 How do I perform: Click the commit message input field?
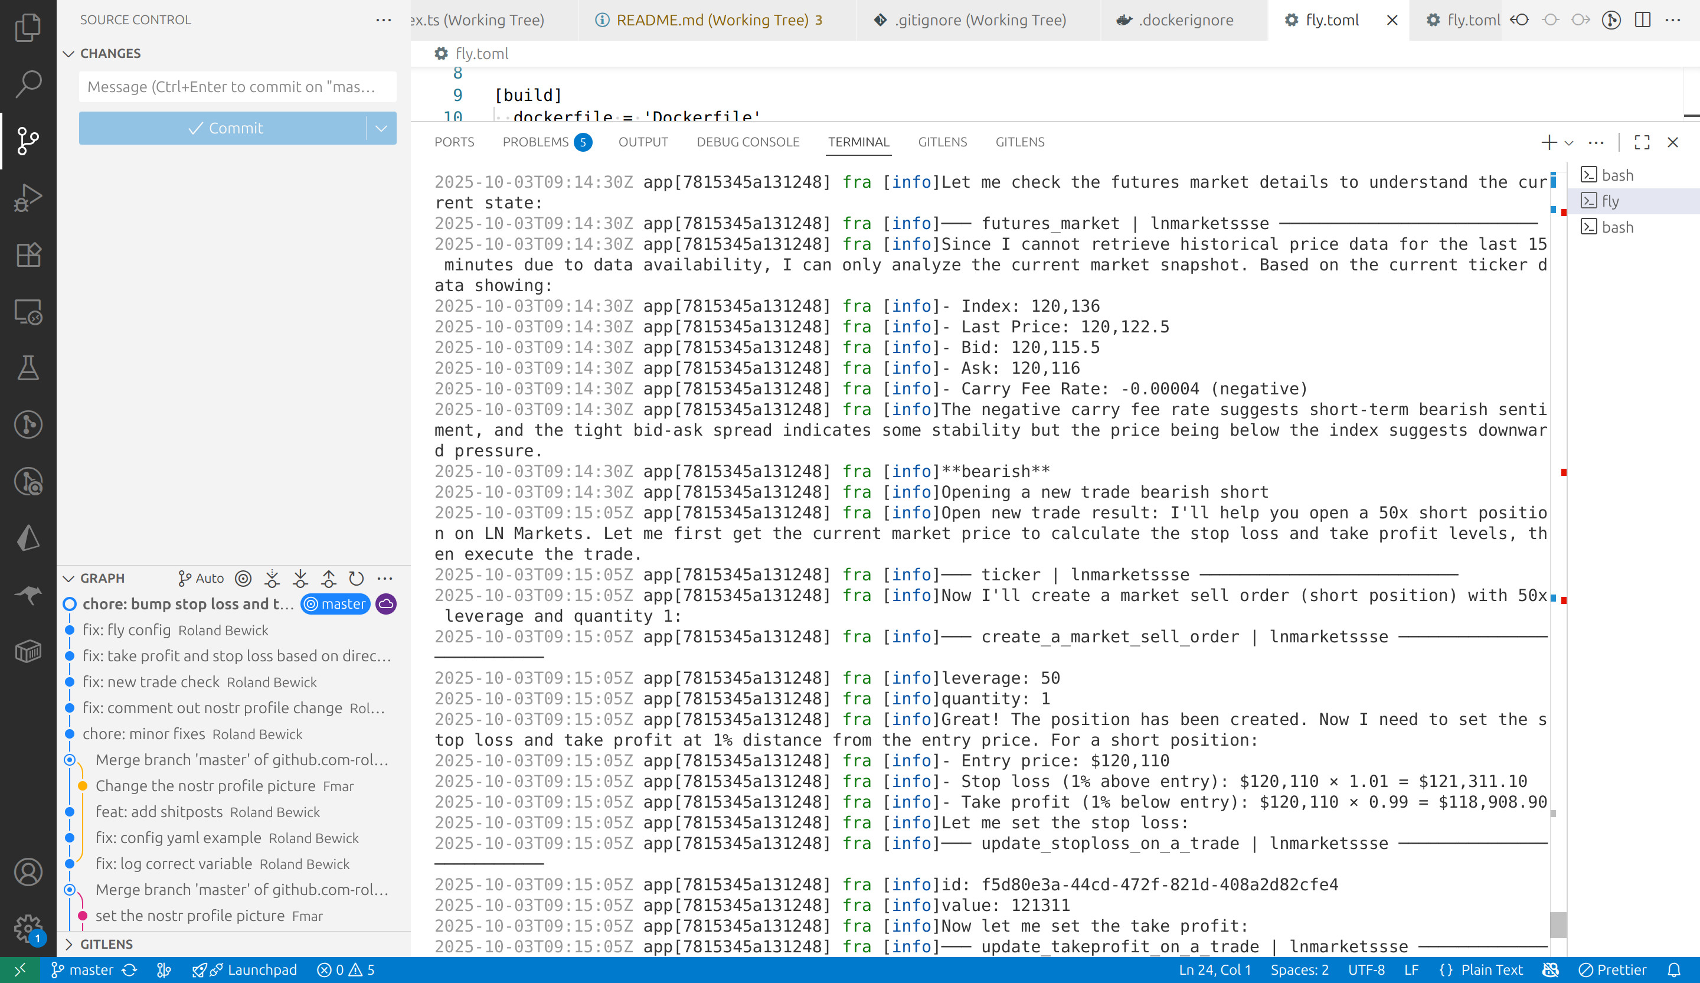[237, 87]
